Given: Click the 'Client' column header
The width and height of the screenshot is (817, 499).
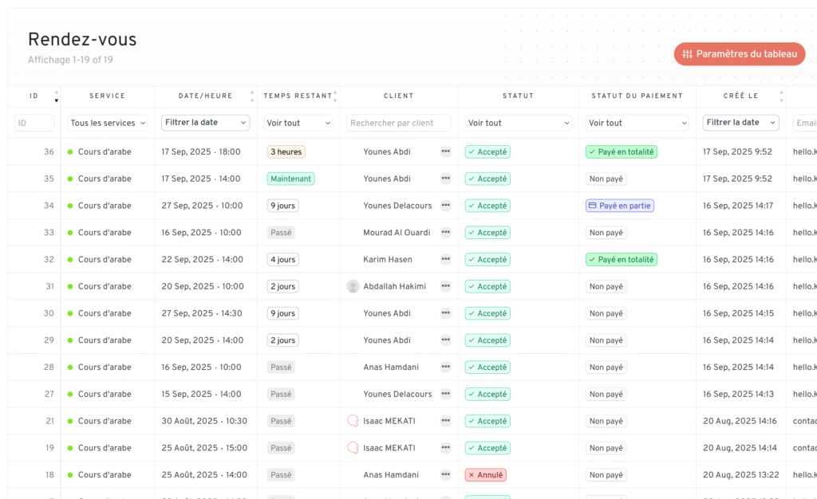Looking at the screenshot, I should [x=398, y=96].
